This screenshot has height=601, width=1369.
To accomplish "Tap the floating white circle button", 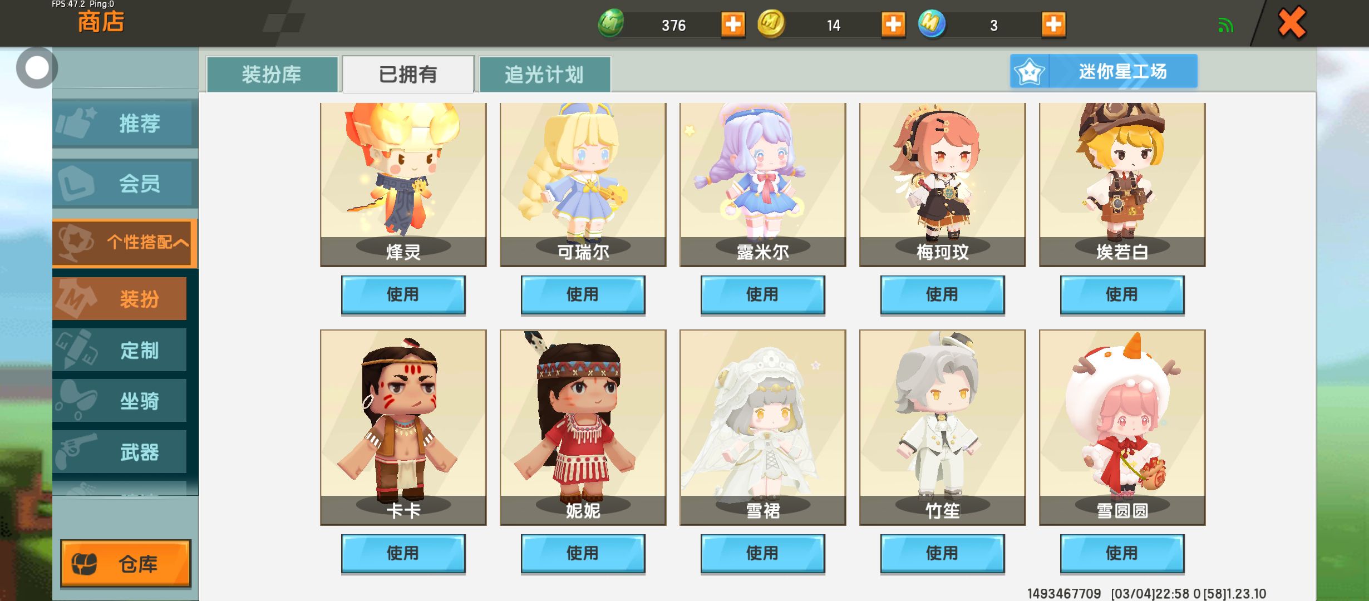I will click(37, 68).
